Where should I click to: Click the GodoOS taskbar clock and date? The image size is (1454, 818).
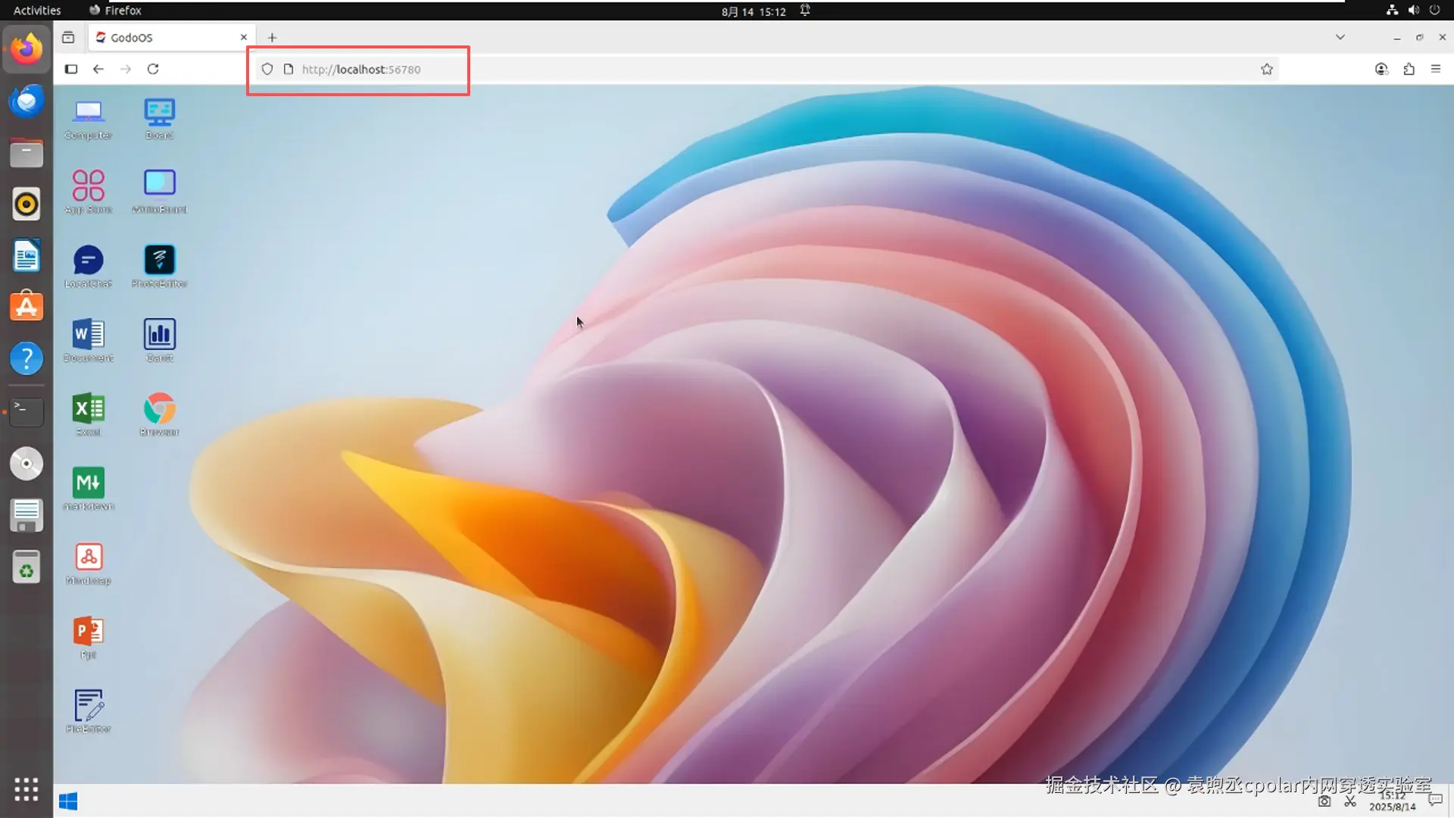pyautogui.click(x=1392, y=801)
